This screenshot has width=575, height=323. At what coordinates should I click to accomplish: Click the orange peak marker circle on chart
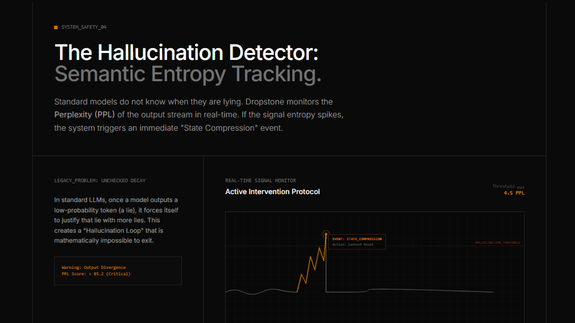pos(326,234)
